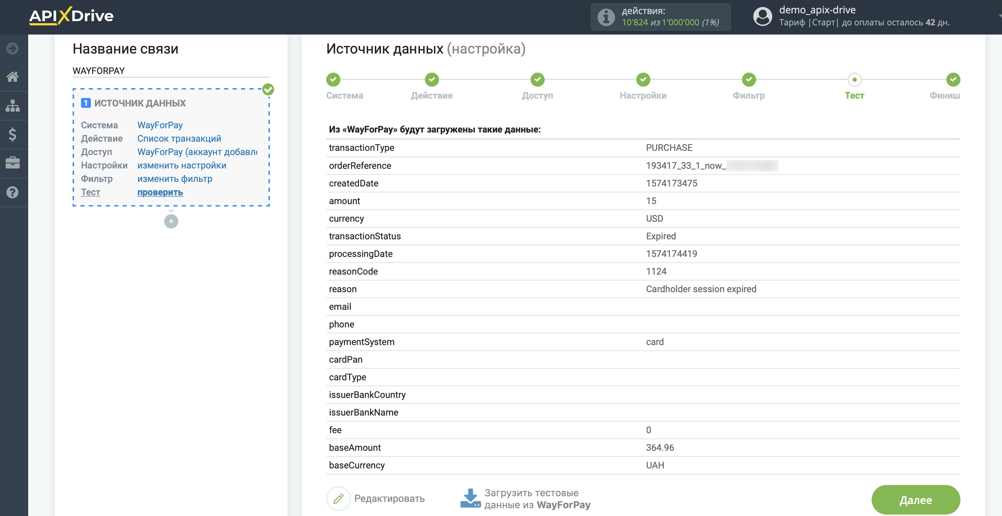
Task: Click изменить фильтр link
Action: [x=175, y=179]
